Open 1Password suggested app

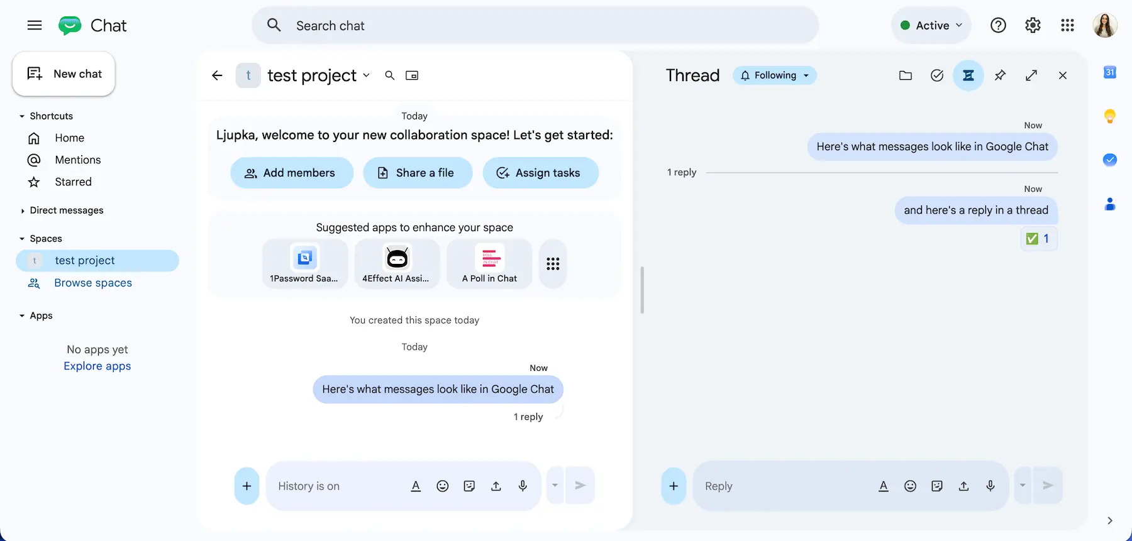tap(305, 264)
